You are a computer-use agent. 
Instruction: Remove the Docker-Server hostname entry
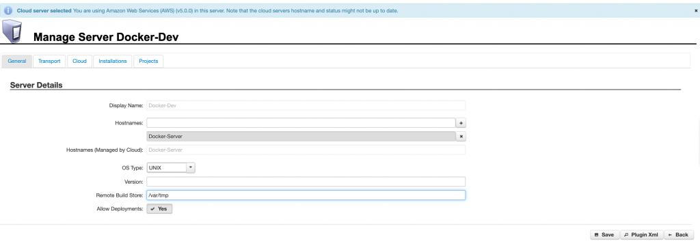click(x=461, y=136)
